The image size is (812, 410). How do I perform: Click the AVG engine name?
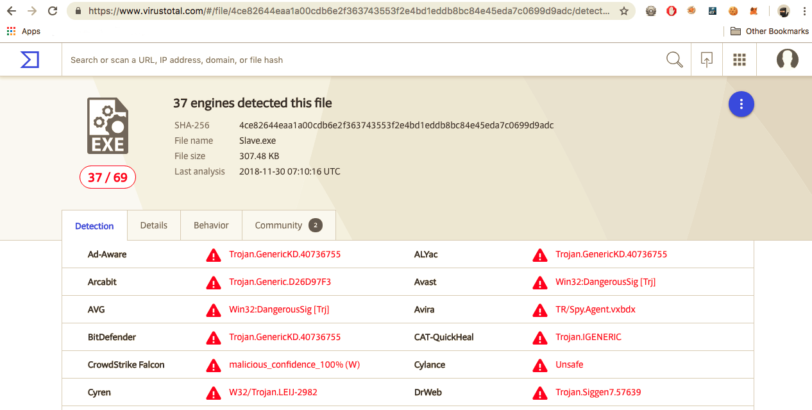point(96,309)
